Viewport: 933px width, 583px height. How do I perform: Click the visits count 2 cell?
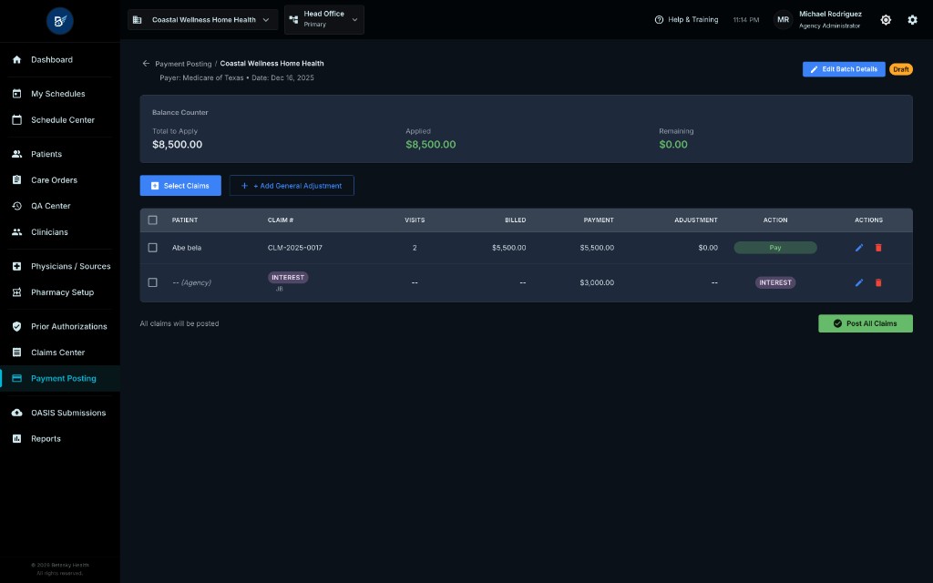(415, 248)
